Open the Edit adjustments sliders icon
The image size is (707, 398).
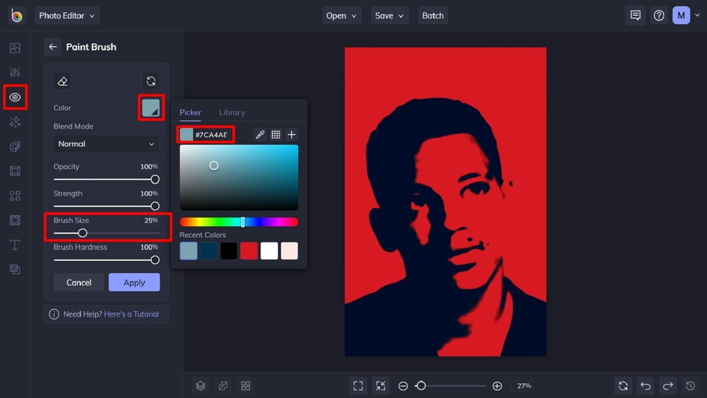15,73
